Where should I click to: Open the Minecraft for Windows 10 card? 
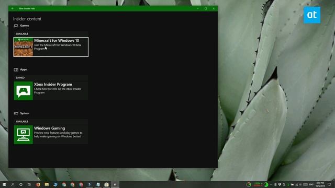click(51, 47)
